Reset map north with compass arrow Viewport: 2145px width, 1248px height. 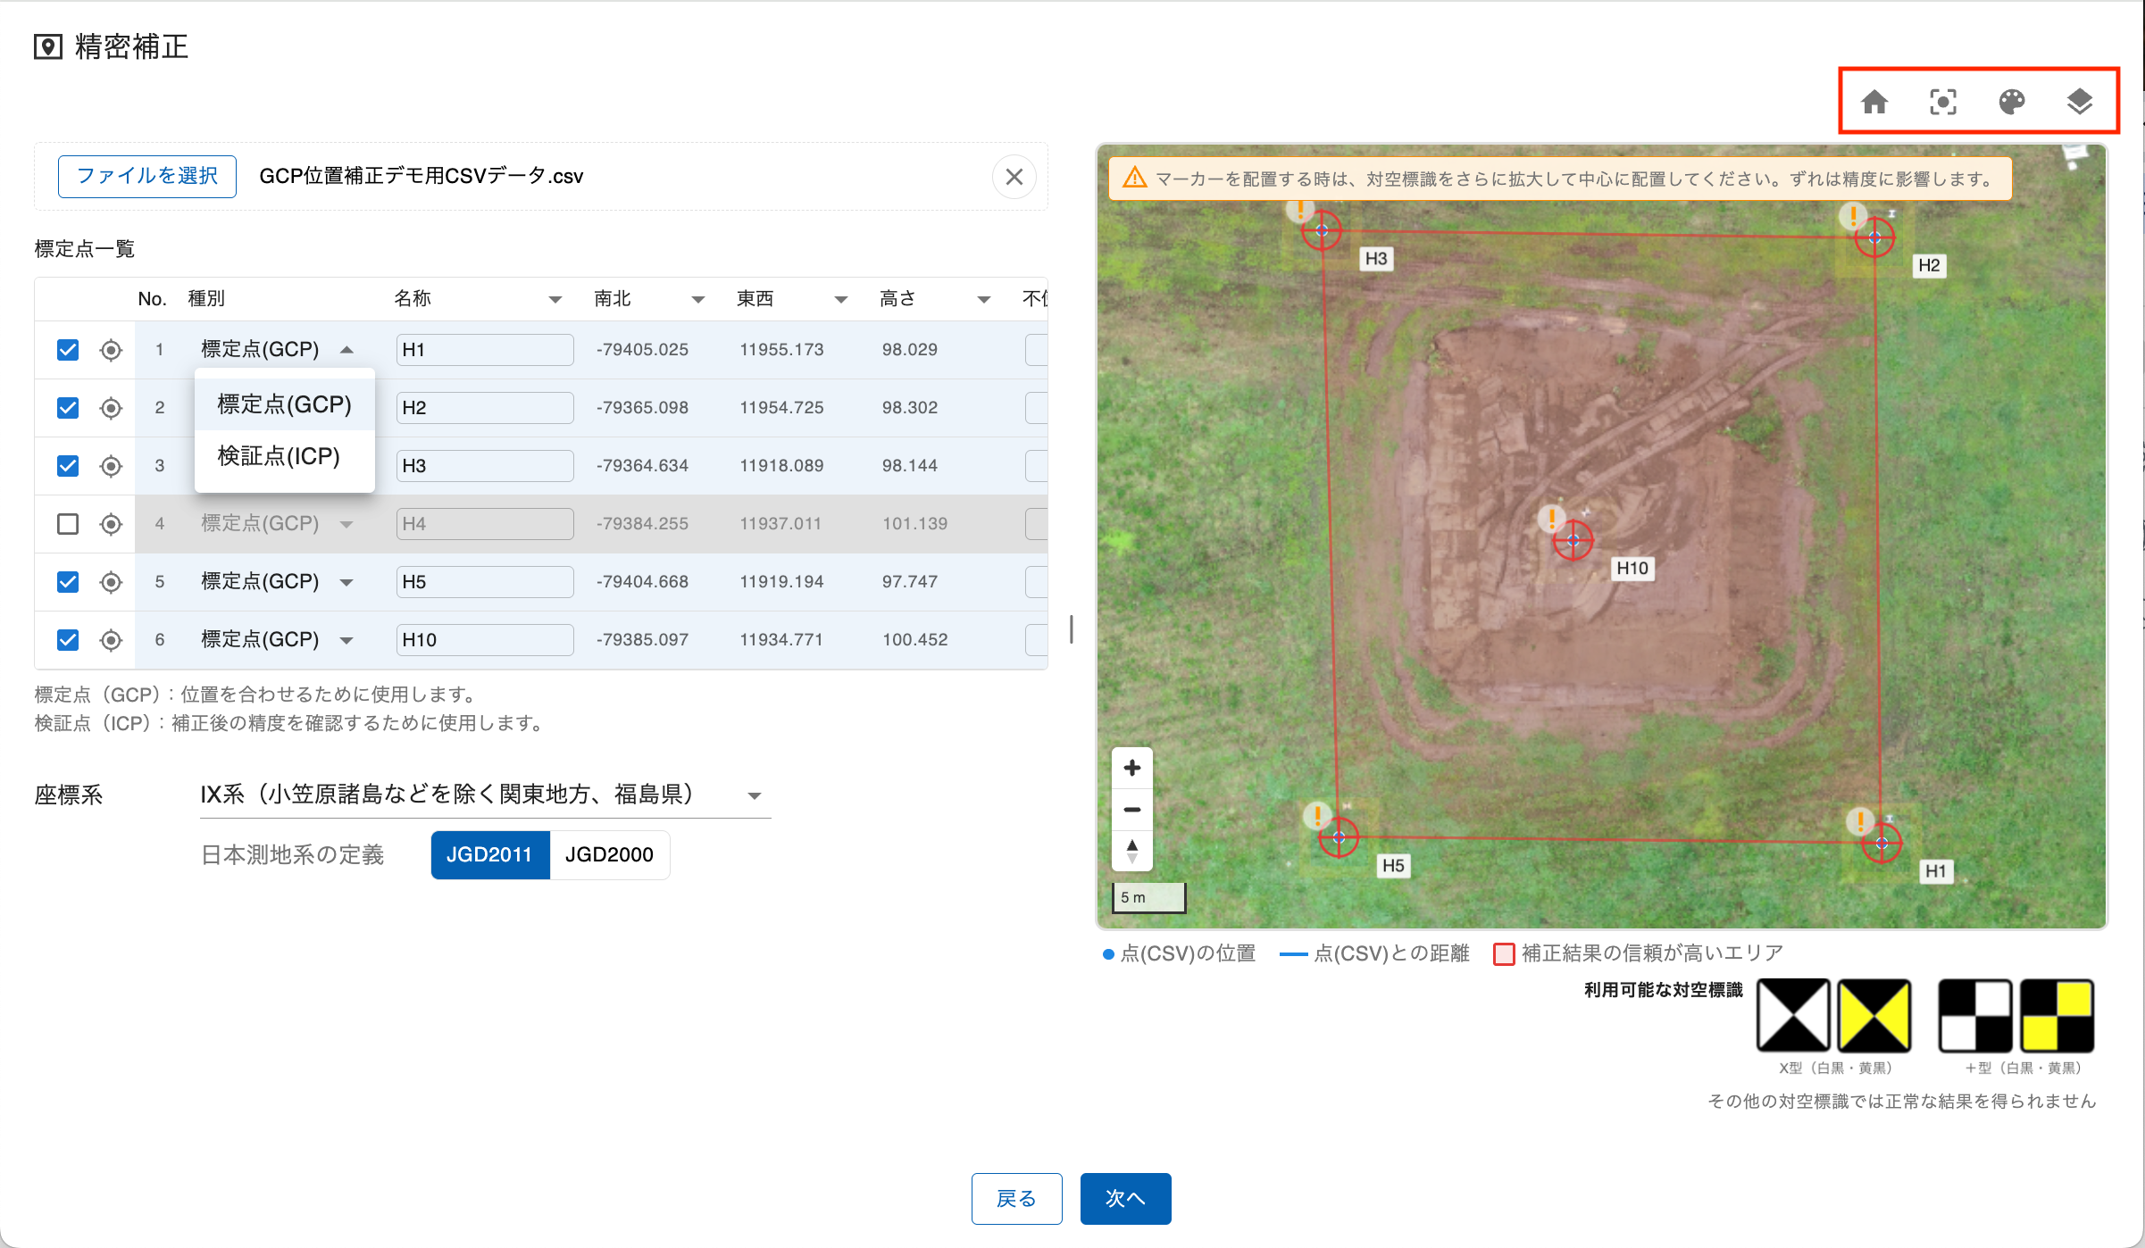click(x=1131, y=850)
